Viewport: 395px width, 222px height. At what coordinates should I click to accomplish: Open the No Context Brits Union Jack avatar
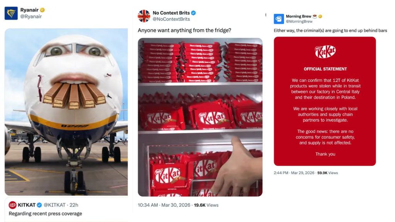144,16
